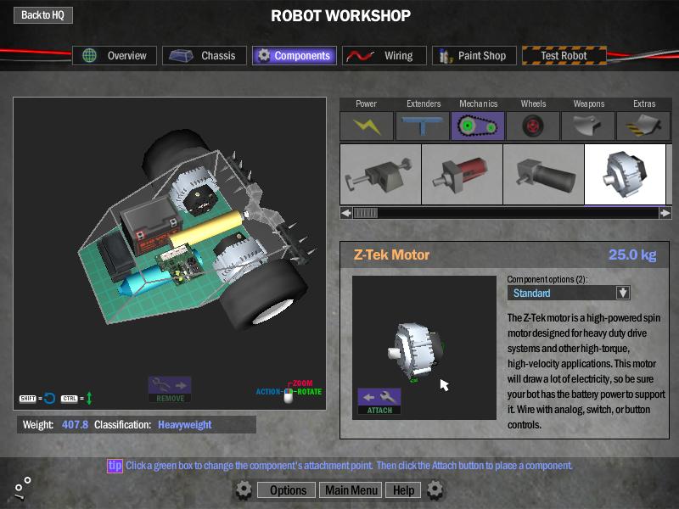
Task: Open the Main Menu
Action: [351, 490]
